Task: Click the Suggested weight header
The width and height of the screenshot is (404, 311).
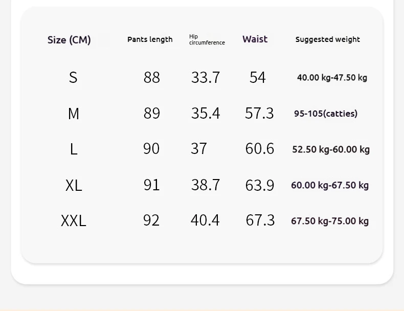Action: [327, 39]
